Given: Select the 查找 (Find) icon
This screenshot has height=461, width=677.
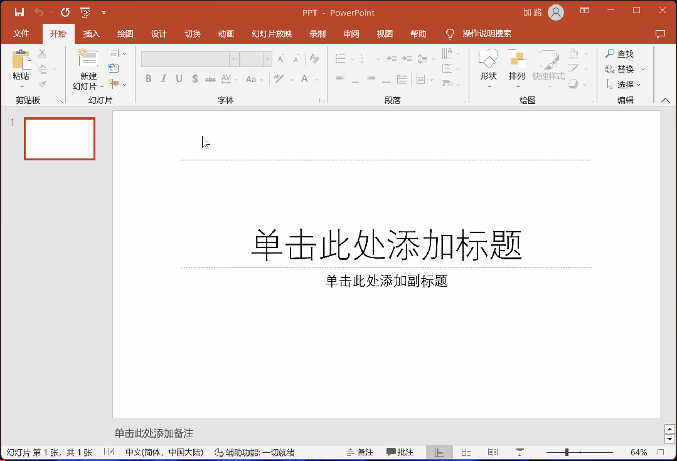Looking at the screenshot, I should tap(621, 54).
